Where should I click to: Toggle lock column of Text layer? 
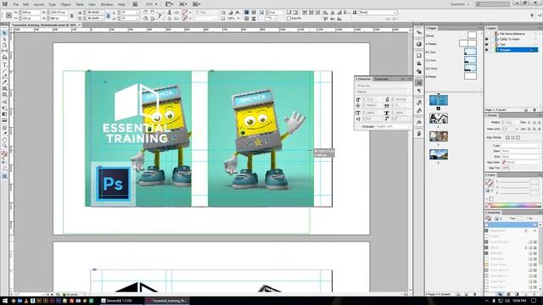coord(492,44)
